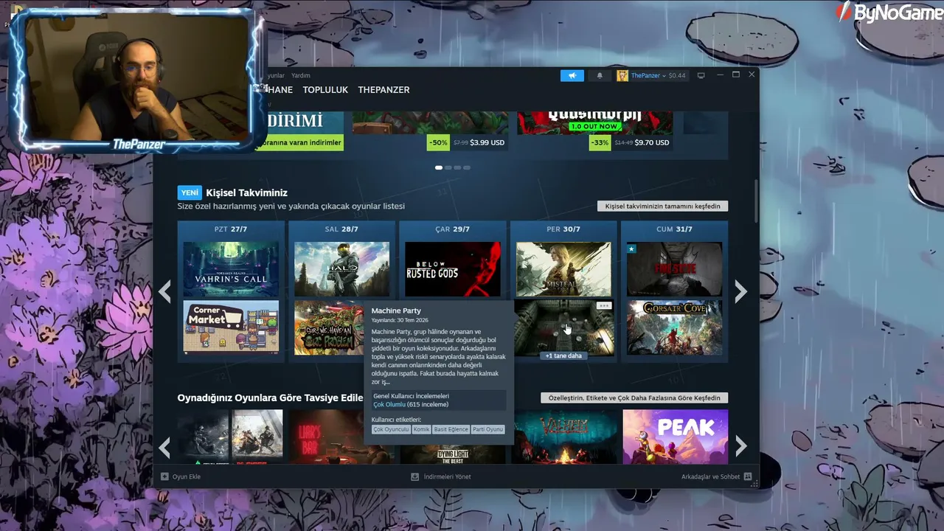Click the 'Çok Oyunculu' user tag
This screenshot has width=944, height=531.
click(x=391, y=429)
